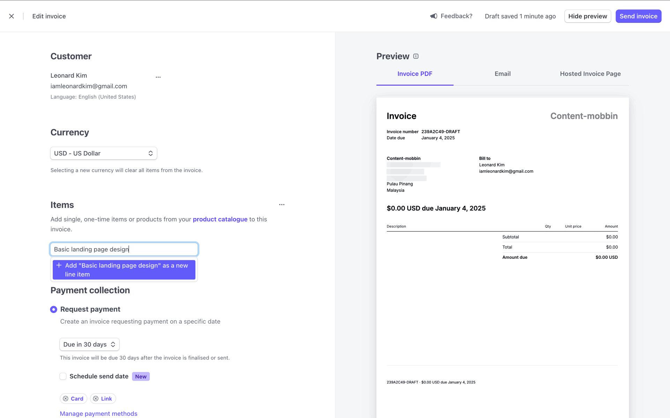Remove the Card payment method
The width and height of the screenshot is (670, 418).
pyautogui.click(x=66, y=398)
